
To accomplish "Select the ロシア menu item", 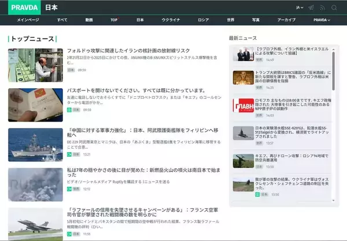I will coord(203,20).
